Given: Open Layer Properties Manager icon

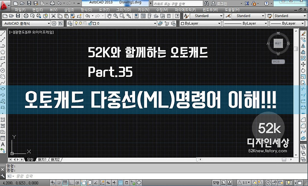Looking at the screenshot, I should point(70,23).
